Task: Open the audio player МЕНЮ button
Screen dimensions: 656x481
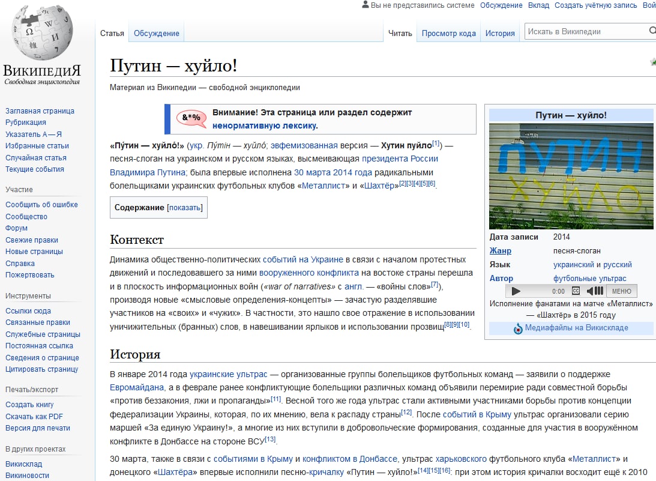Action: [x=621, y=291]
